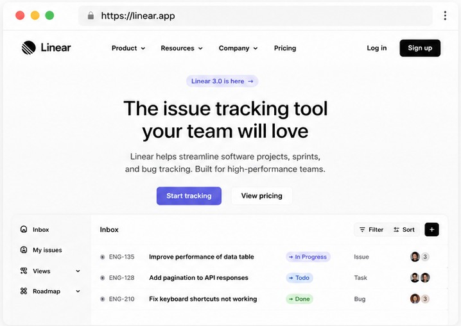Click the Linear logo icon
This screenshot has height=326, width=461.
click(x=28, y=47)
